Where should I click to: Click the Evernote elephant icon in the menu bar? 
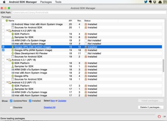pos(150,2)
